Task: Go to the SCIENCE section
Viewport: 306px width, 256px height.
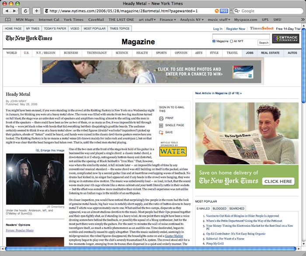Action: (x=122, y=53)
